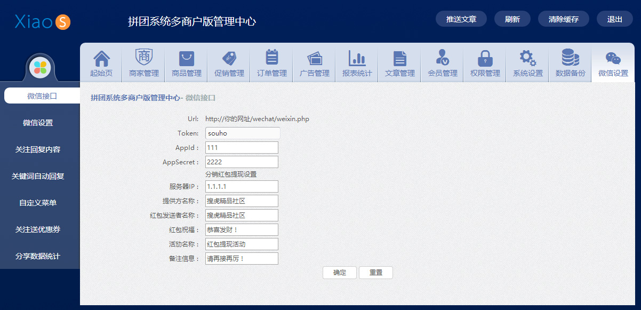This screenshot has width=641, height=310.
Task: Open 广告管理 advertisement icon
Action: [x=315, y=58]
